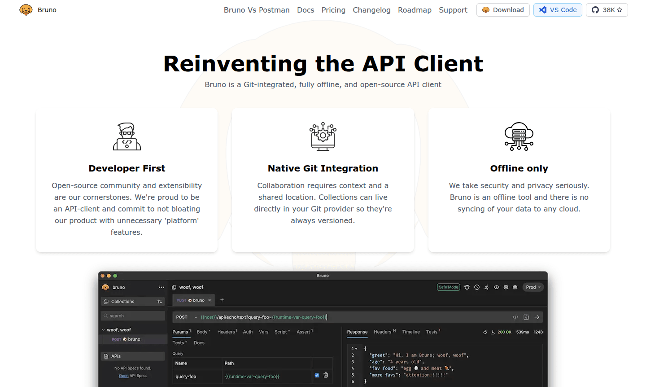Click the Bruno dog logo in the navbar
This screenshot has height=387, width=646.
[26, 9]
